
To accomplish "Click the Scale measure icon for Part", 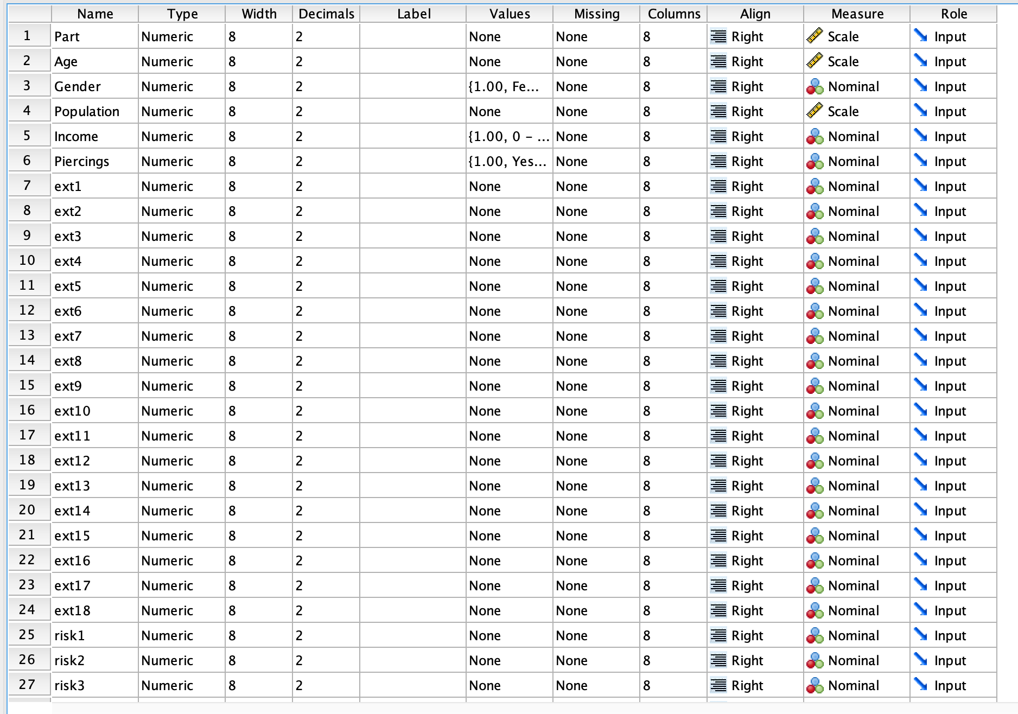I will [816, 36].
